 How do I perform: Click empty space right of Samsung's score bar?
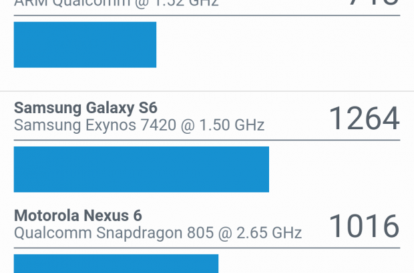(x=334, y=169)
